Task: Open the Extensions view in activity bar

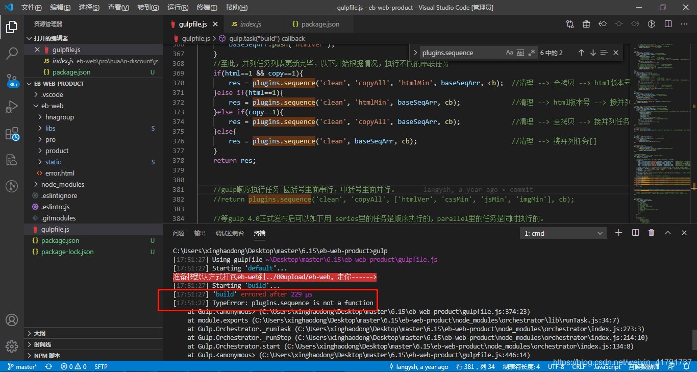Action: (x=12, y=134)
